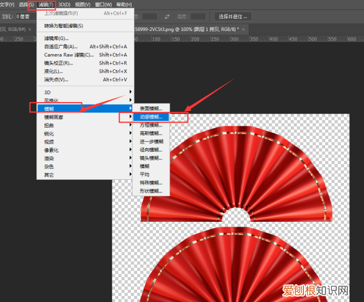Close the open PNG document tab
The height and width of the screenshot is (302, 364).
(244, 29)
